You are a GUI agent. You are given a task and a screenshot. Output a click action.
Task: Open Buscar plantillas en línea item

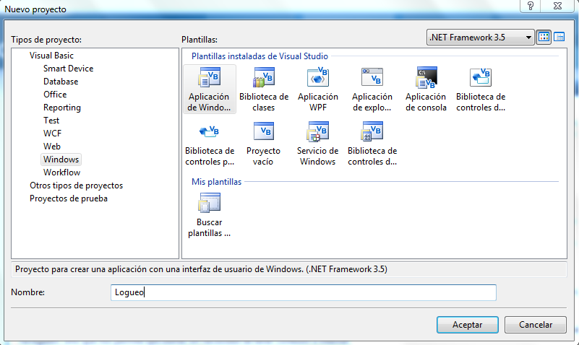pos(209,215)
